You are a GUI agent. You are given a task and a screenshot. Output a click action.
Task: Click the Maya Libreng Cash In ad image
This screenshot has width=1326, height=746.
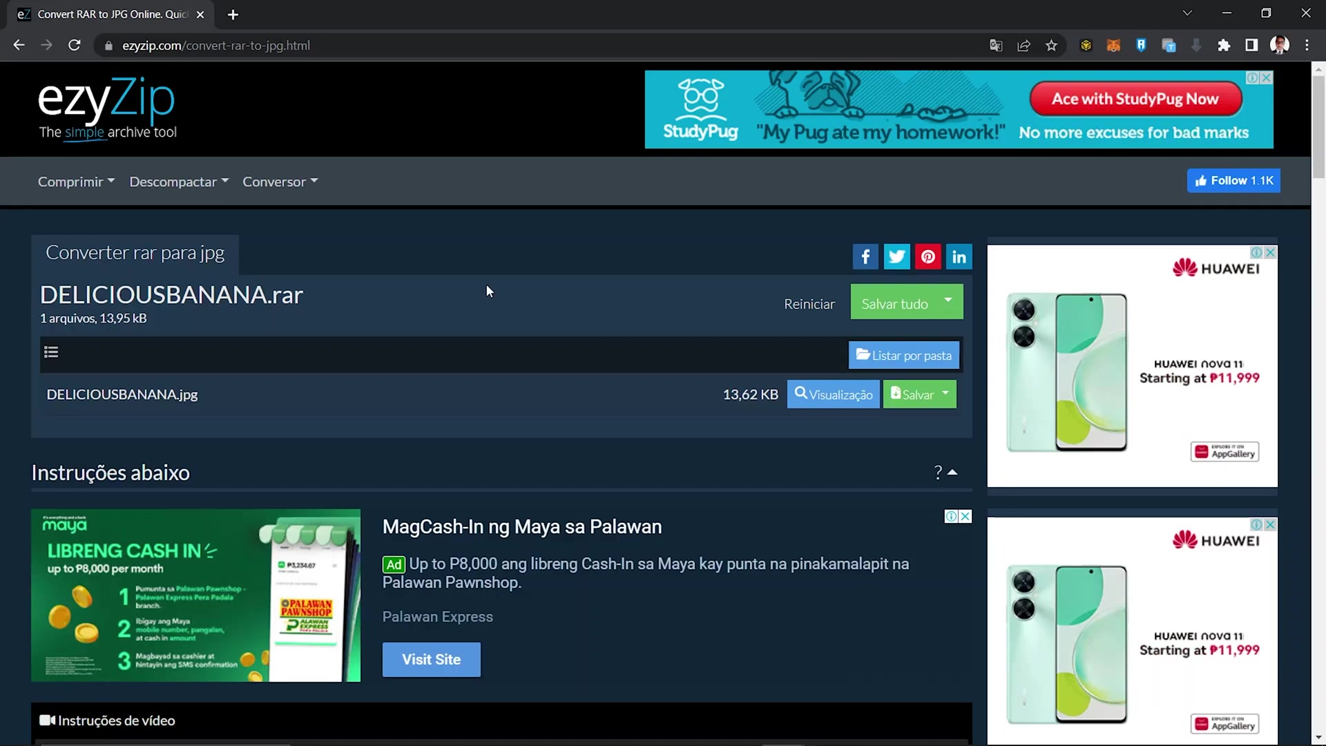[x=196, y=595]
